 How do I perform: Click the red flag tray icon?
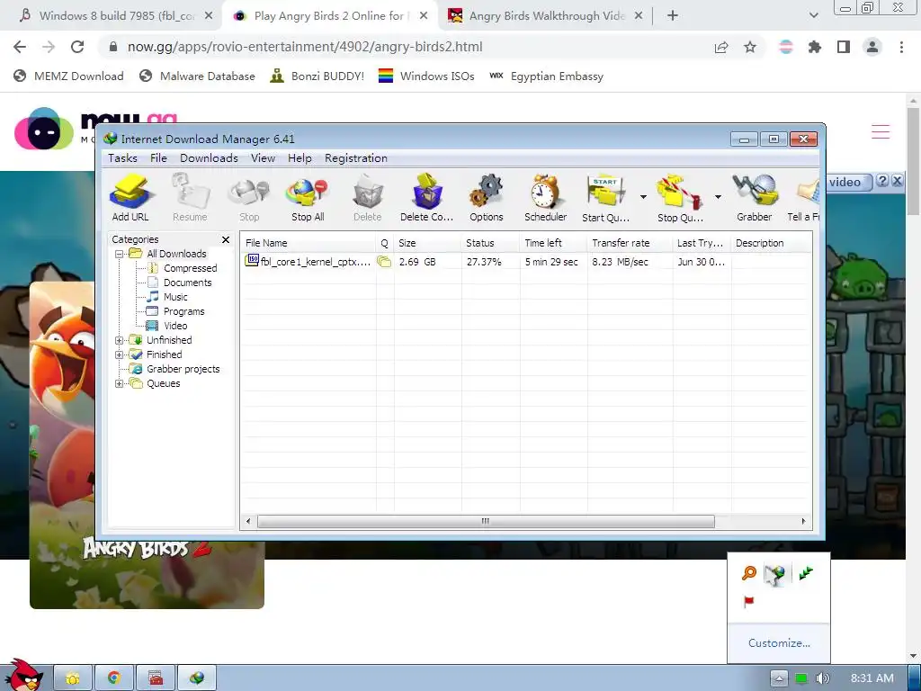click(748, 602)
